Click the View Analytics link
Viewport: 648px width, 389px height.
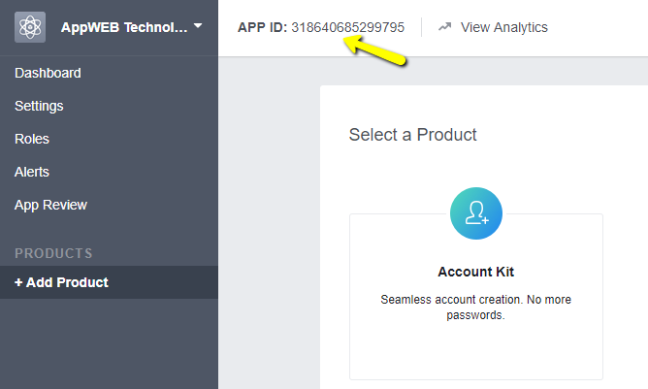point(504,27)
